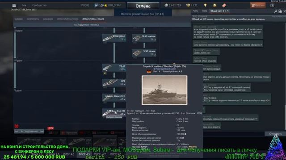This screenshot has height=160, width=286.
Task: Open the hamburger main menu
Action: click(14, 5)
